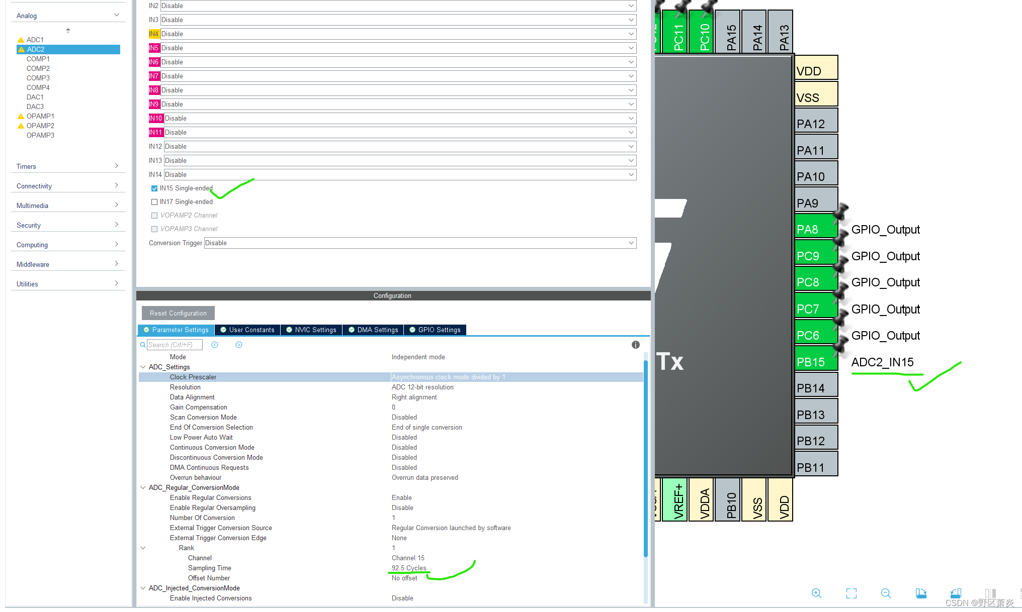The width and height of the screenshot is (1022, 612).
Task: Select ADC1 in the Analog list
Action: [x=35, y=40]
